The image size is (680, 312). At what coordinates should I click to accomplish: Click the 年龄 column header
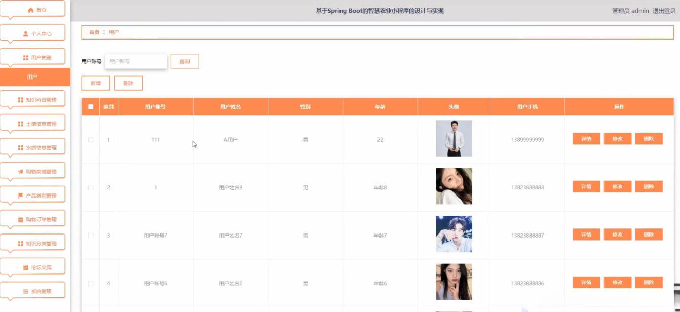(380, 107)
